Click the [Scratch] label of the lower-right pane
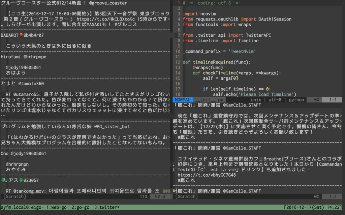 tap(186, 197)
